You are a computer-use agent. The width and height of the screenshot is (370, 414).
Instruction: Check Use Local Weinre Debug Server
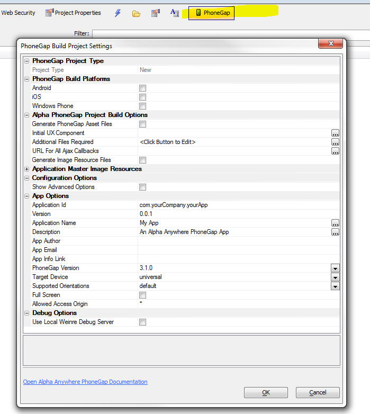tap(142, 322)
